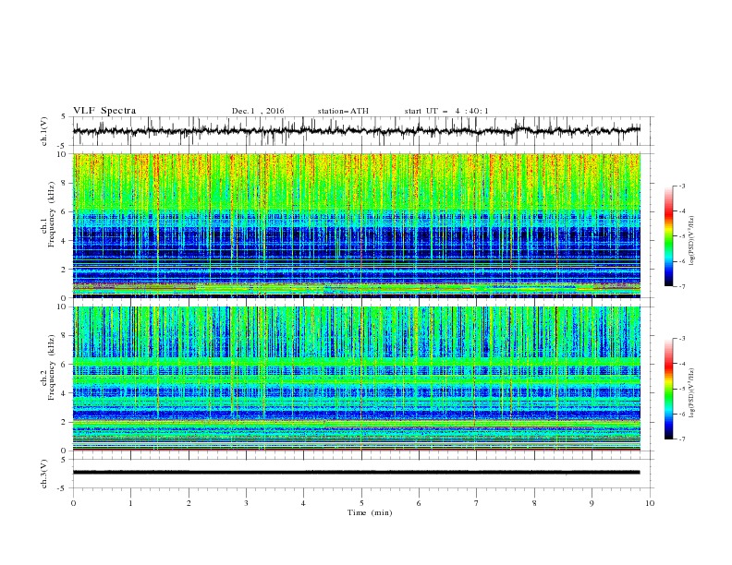Viewport: 732px width, 565px height.
Task: Click "5" tick on ch.1(V) axis
Action: [64, 116]
